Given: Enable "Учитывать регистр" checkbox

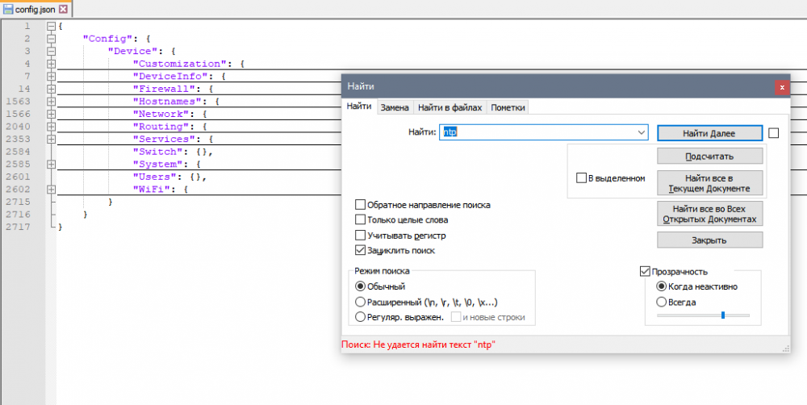Looking at the screenshot, I should [361, 236].
